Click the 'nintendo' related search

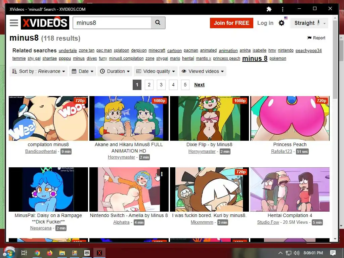click(286, 50)
